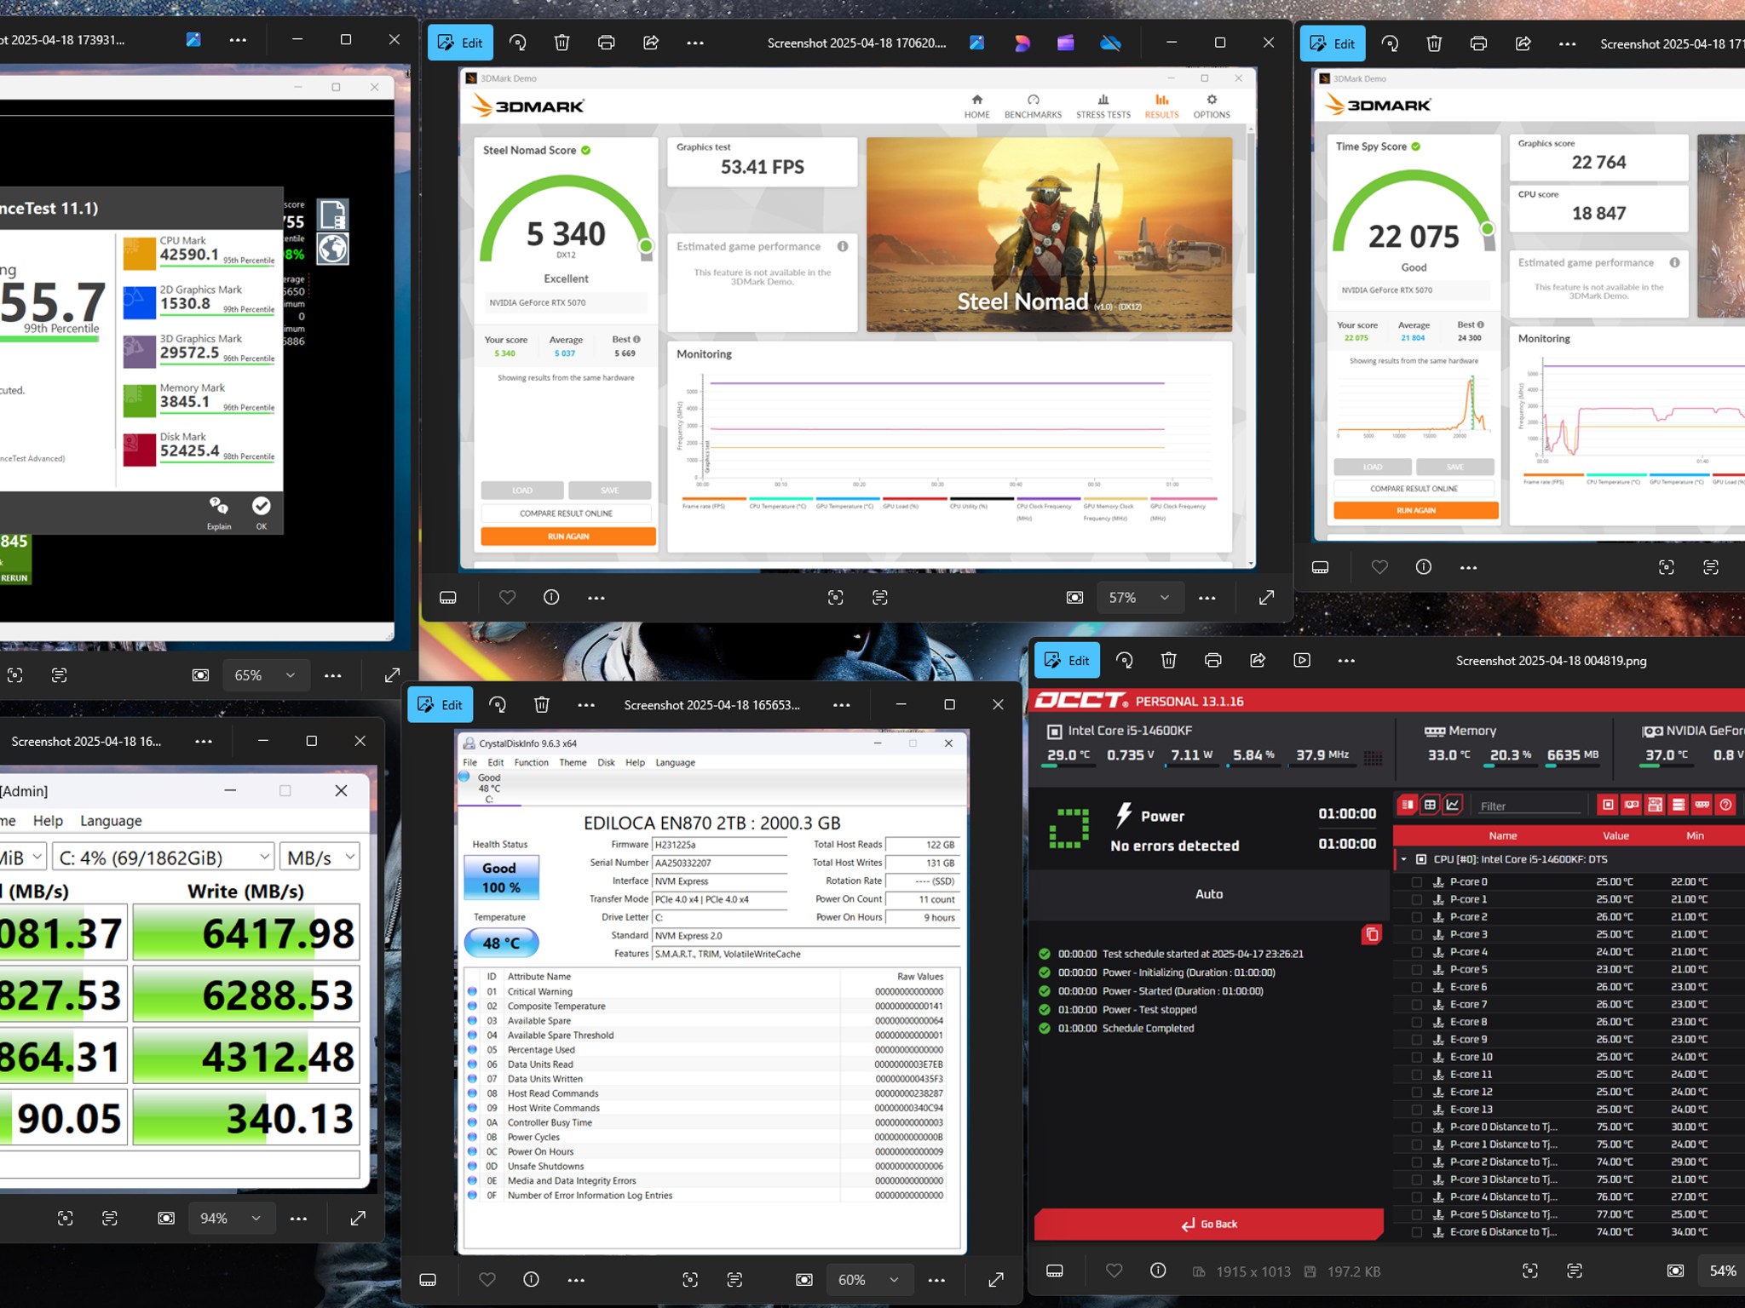Open the 60% zoom level dropdown
This screenshot has width=1745, height=1308.
[x=868, y=1279]
